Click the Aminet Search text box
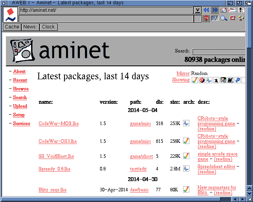 pyautogui.click(x=219, y=52)
